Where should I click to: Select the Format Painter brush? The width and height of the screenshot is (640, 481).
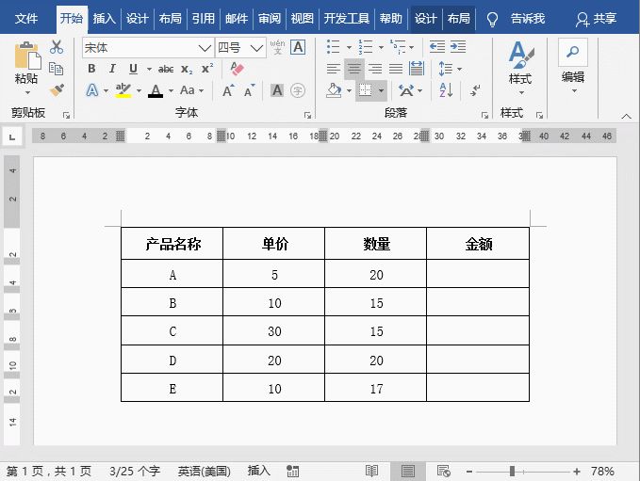tap(57, 89)
